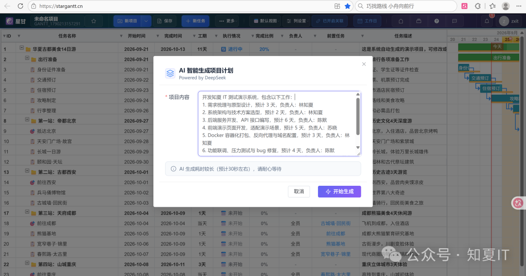
Task: Click the star favorite icon beside project name
Action: click(94, 21)
